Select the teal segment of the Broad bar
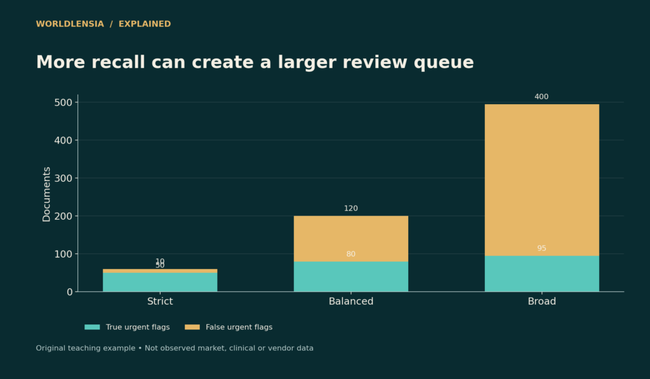Viewport: 650px width, 379px height. click(x=542, y=274)
